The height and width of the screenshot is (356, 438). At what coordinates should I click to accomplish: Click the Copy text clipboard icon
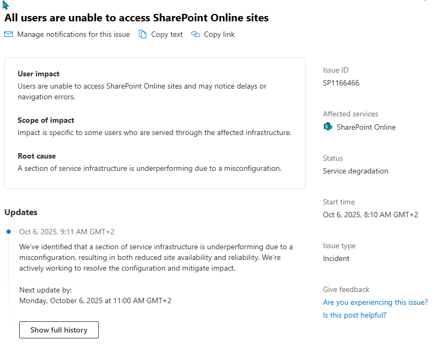(x=142, y=34)
